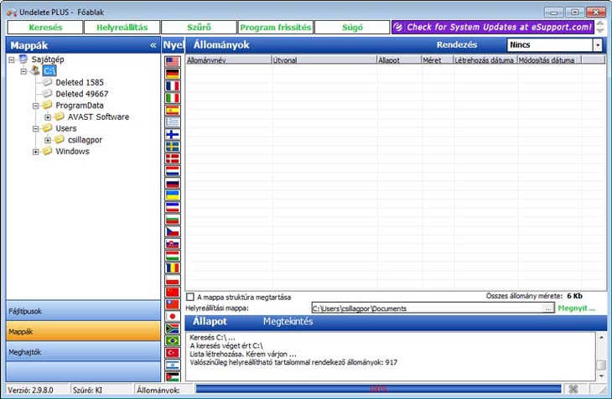
Task: Select the Brazilian flag language icon
Action: pyautogui.click(x=172, y=341)
